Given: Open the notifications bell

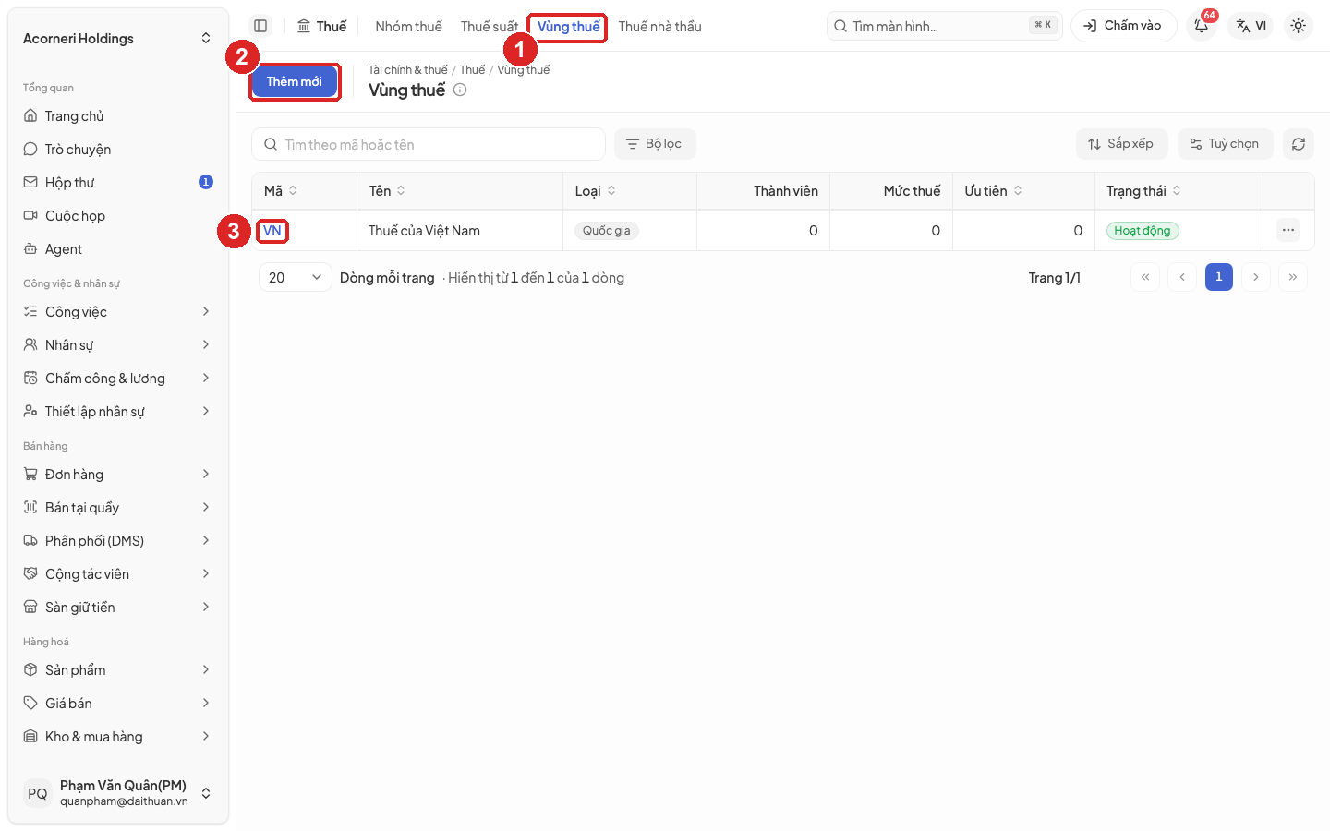Looking at the screenshot, I should point(1202,26).
